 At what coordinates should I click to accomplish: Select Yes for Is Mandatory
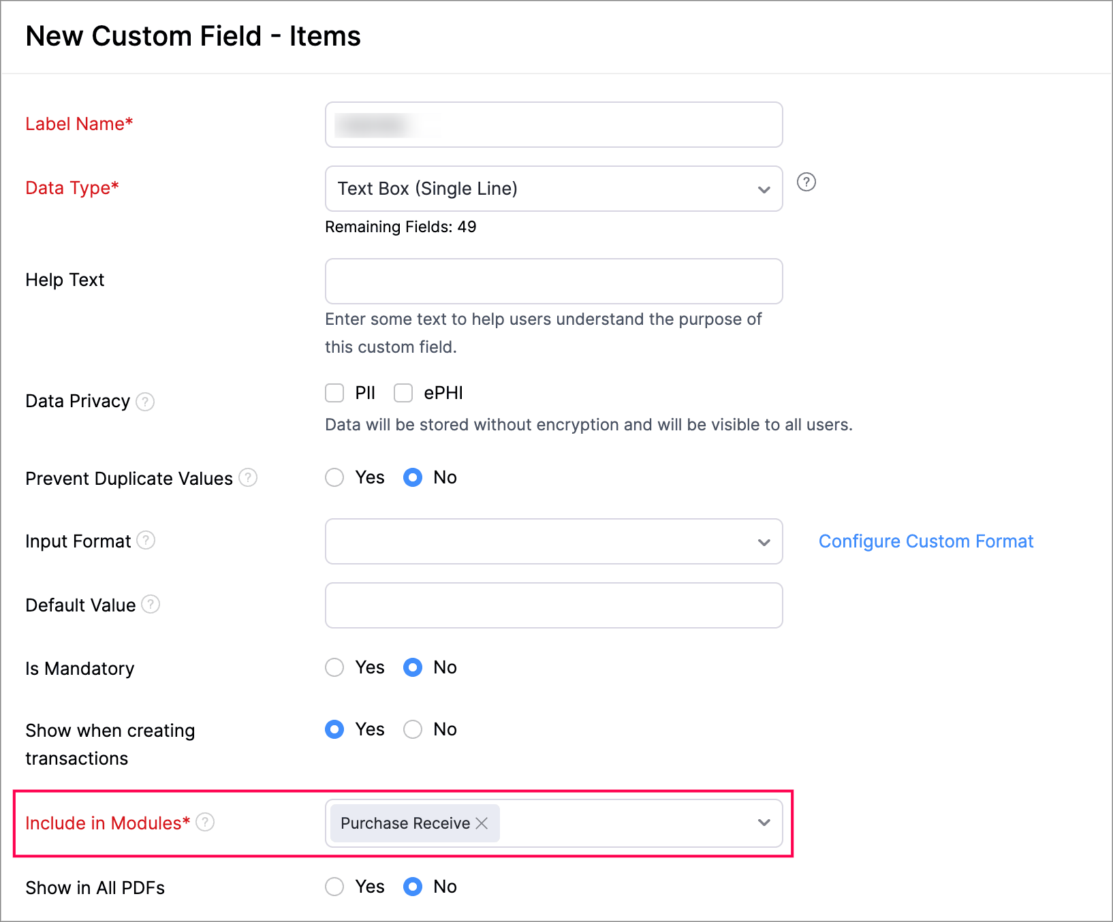334,667
